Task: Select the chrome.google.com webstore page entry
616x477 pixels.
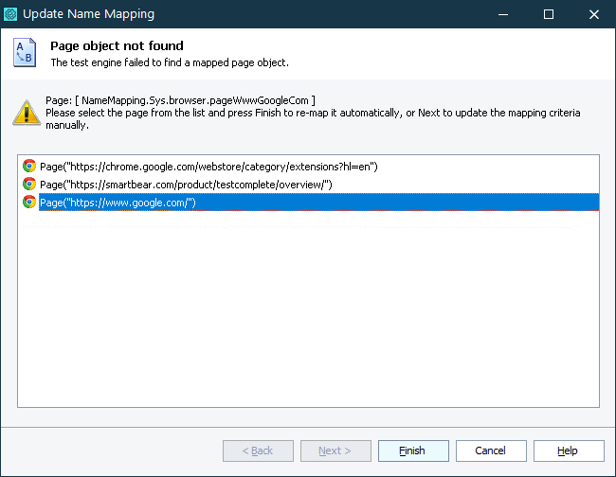Action: coord(208,166)
